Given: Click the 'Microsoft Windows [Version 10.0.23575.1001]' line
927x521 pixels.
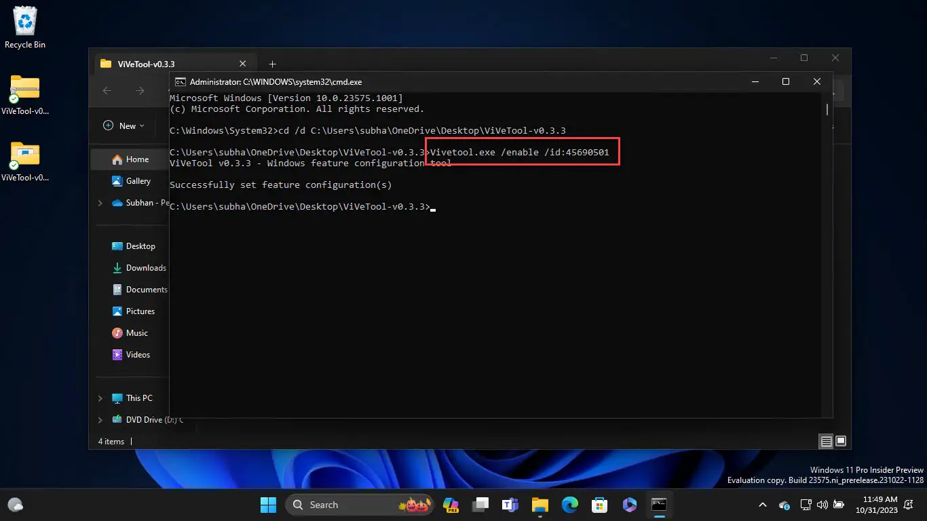Looking at the screenshot, I should tap(286, 98).
